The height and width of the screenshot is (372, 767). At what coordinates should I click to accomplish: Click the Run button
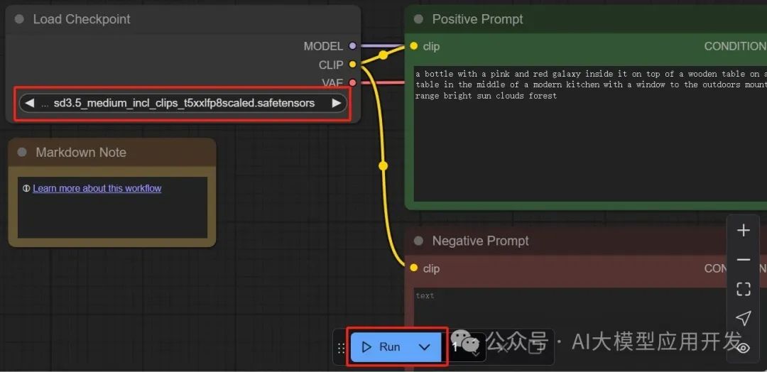[x=381, y=347]
